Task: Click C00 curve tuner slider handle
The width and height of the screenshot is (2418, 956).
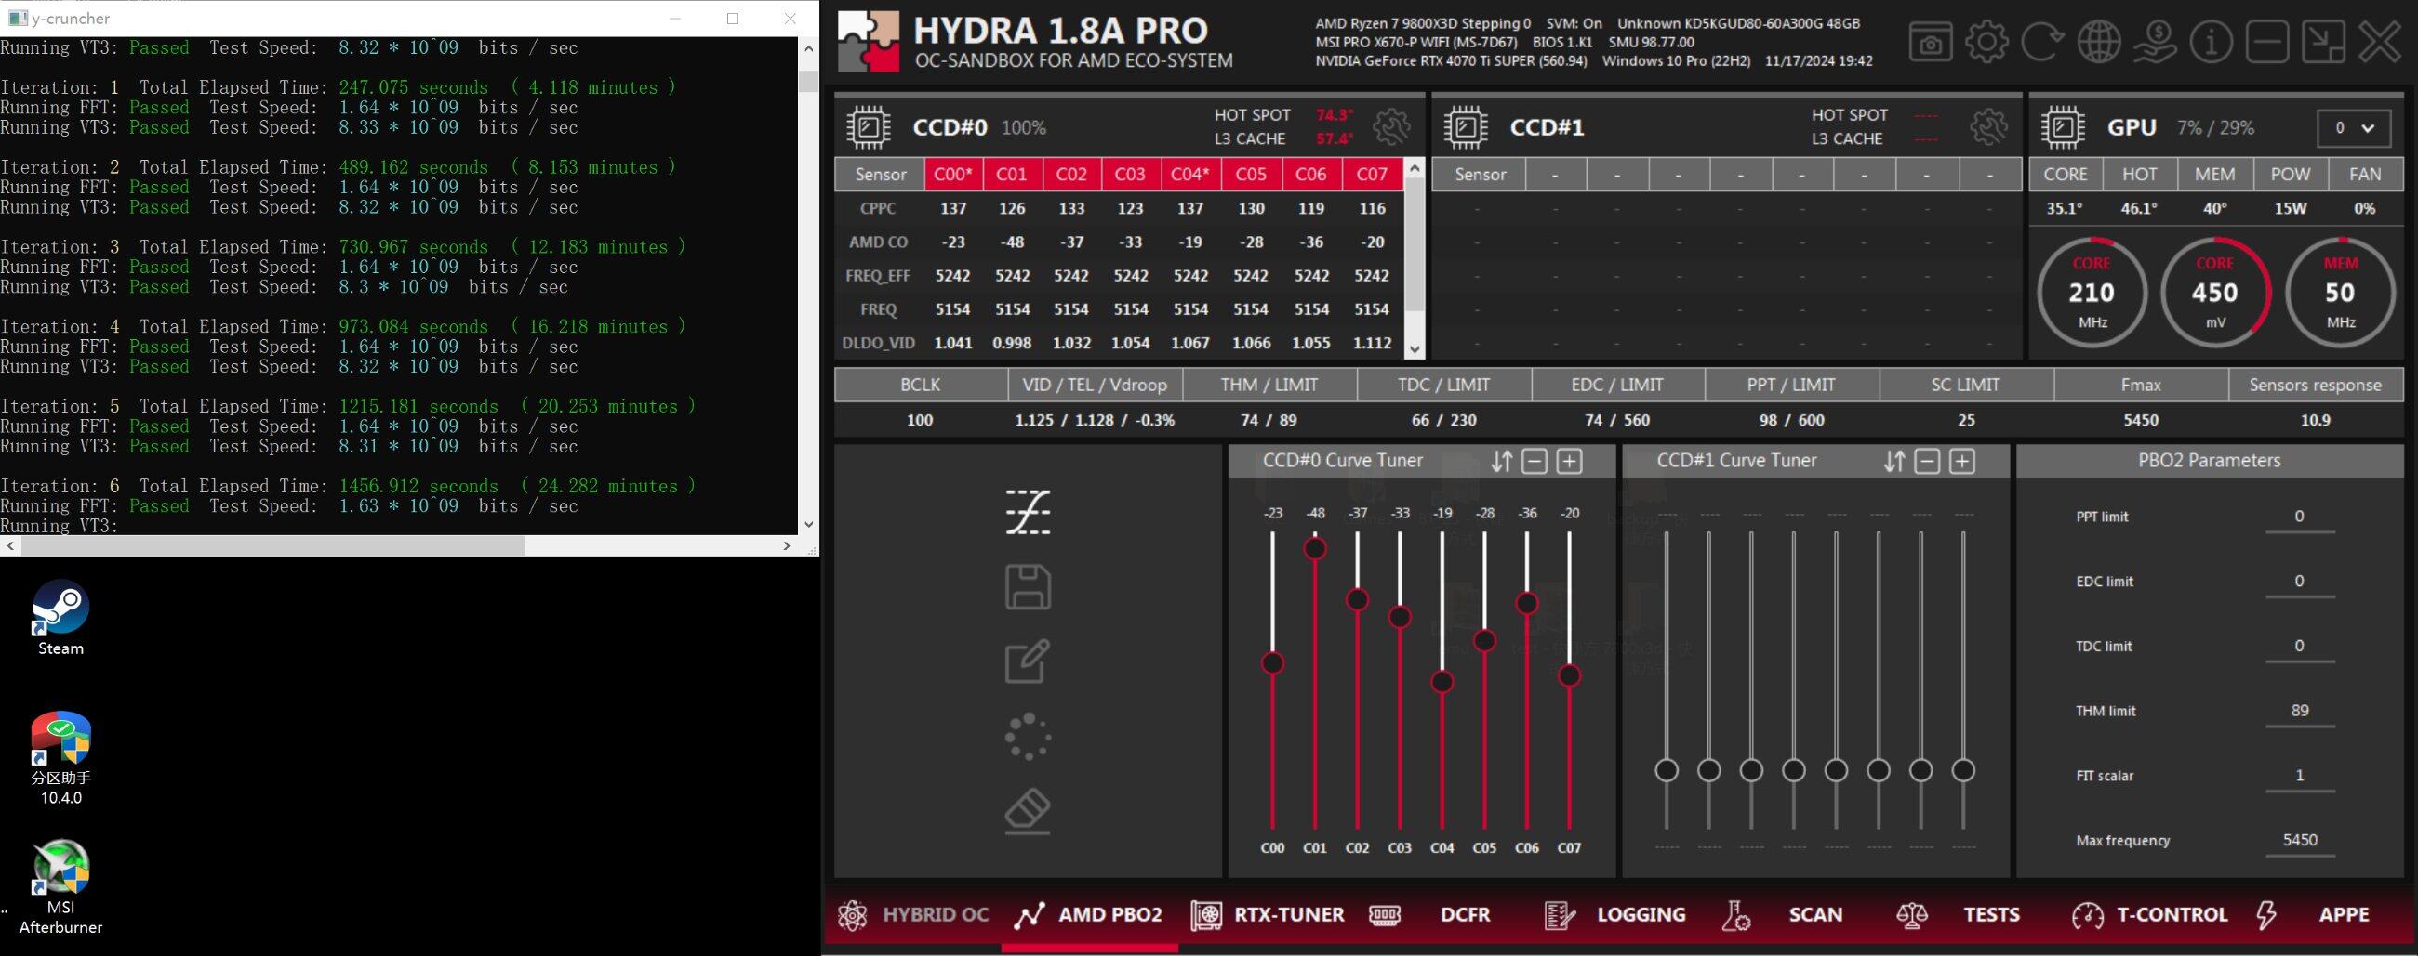Action: pyautogui.click(x=1272, y=663)
